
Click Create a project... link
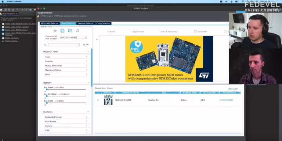12,38
